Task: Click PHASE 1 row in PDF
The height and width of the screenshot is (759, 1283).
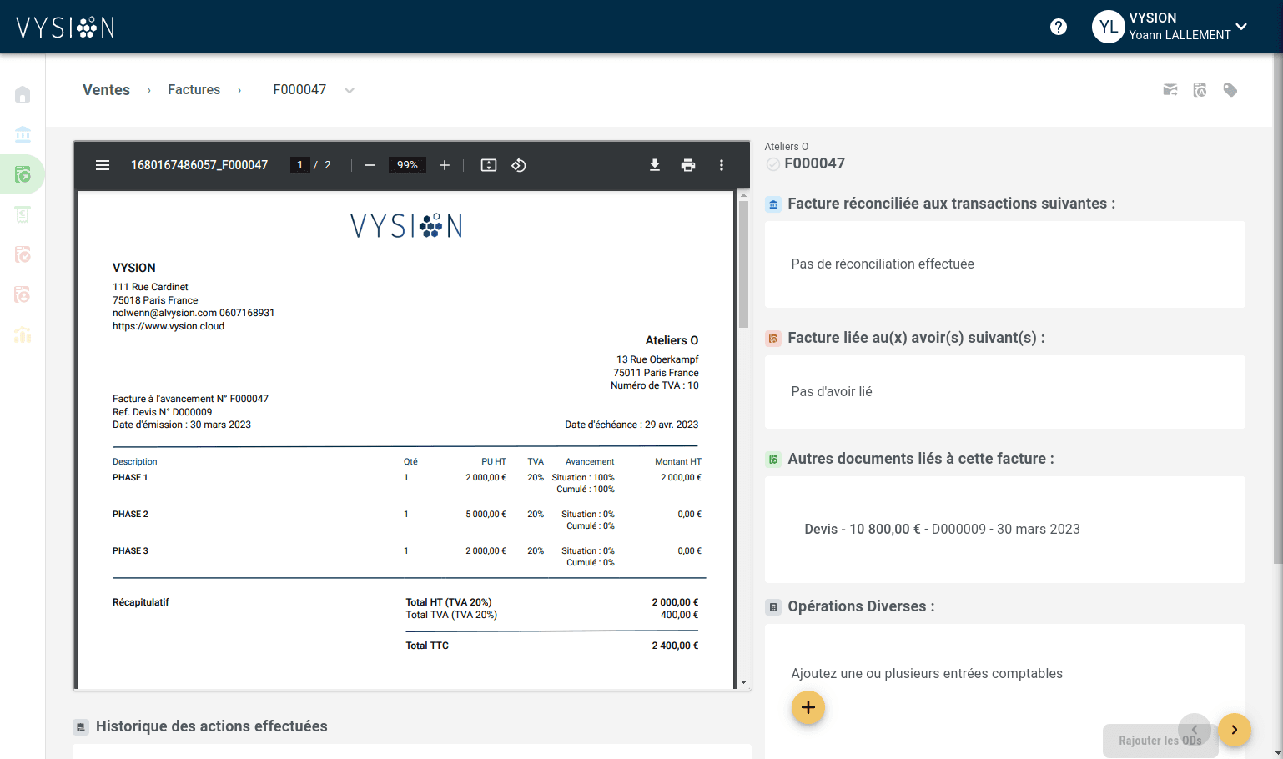Action: coord(407,483)
